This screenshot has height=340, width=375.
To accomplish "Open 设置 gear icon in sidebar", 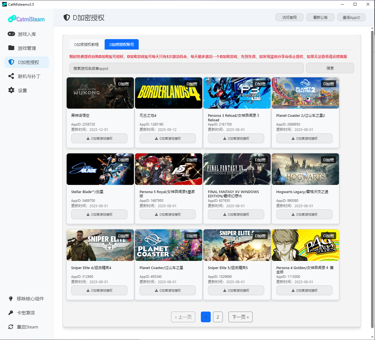I will click(x=11, y=90).
